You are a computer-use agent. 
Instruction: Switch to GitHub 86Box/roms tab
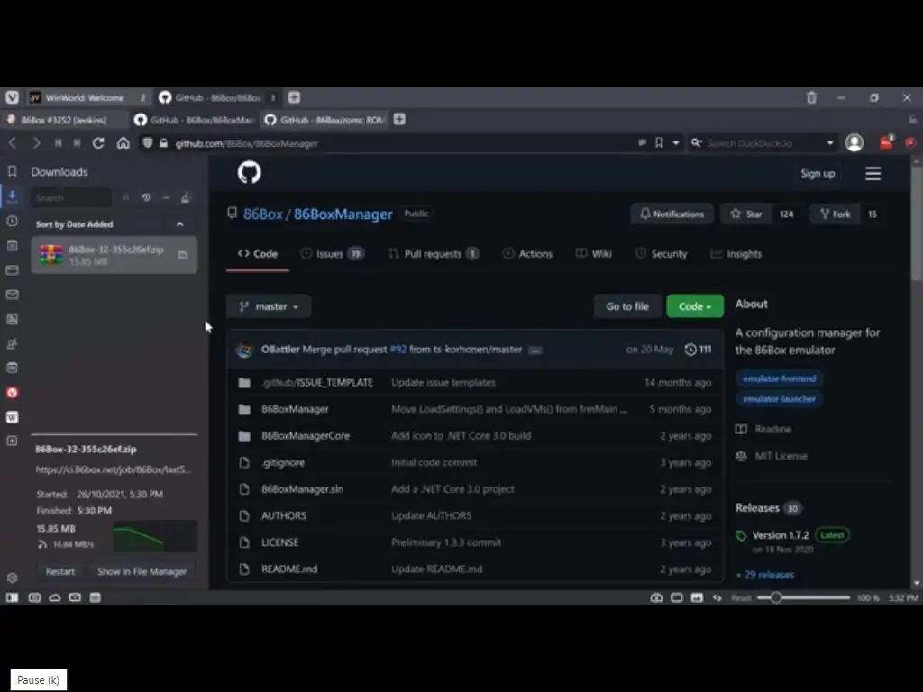[324, 120]
